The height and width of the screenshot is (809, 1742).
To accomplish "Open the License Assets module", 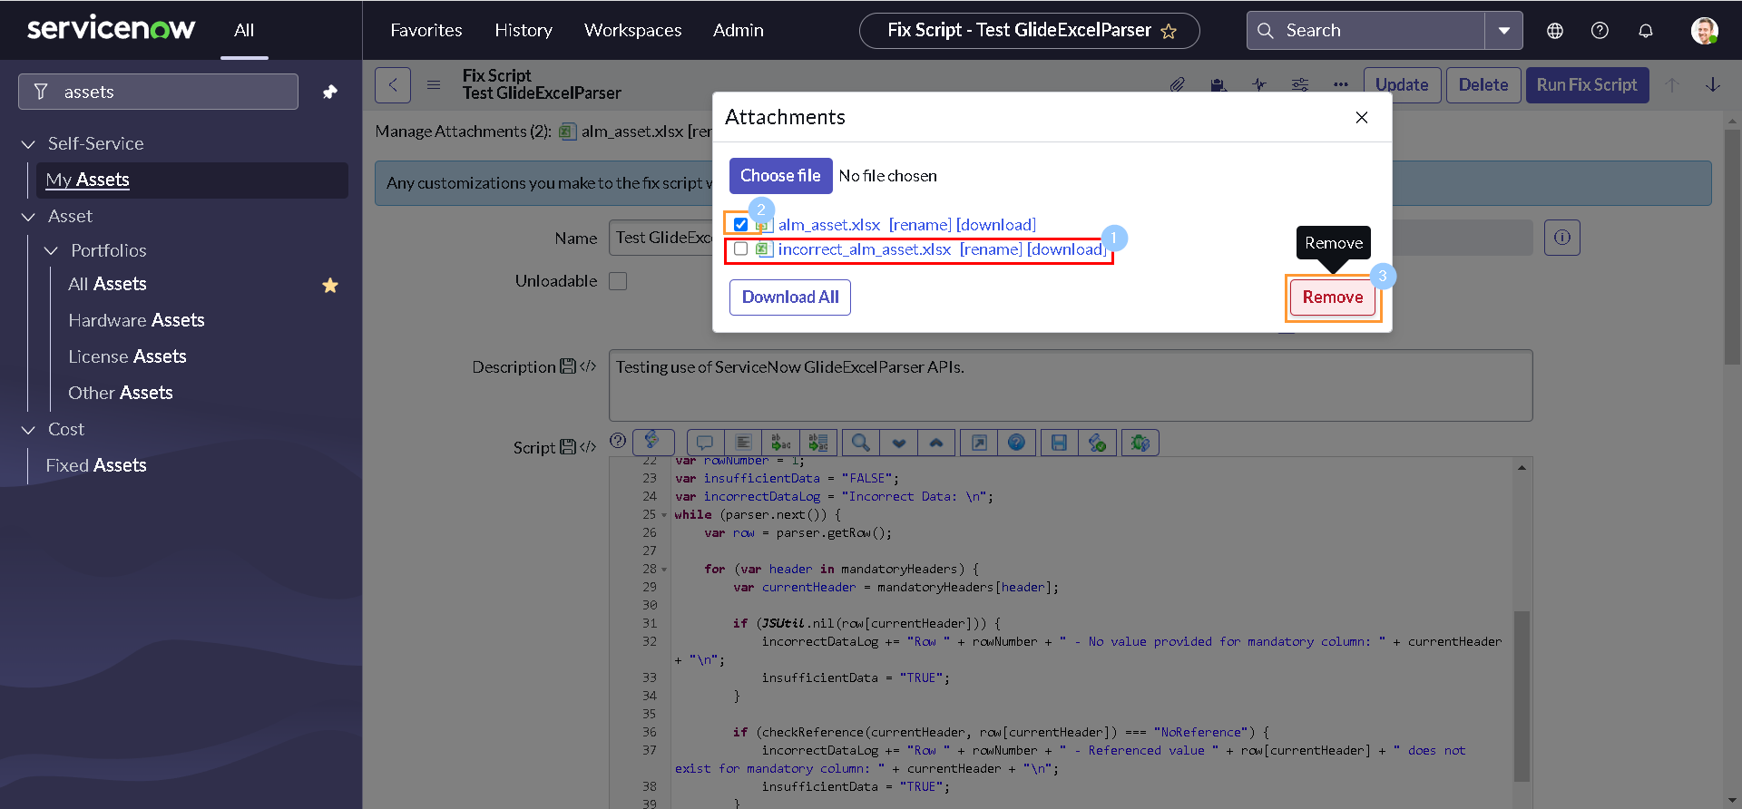I will [127, 356].
